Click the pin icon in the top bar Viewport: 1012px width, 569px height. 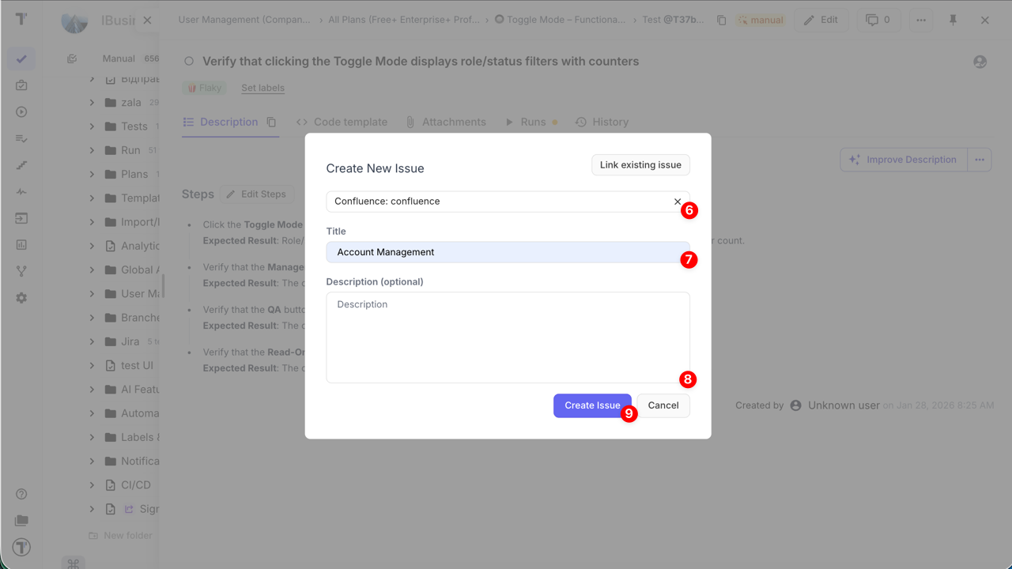pyautogui.click(x=953, y=20)
